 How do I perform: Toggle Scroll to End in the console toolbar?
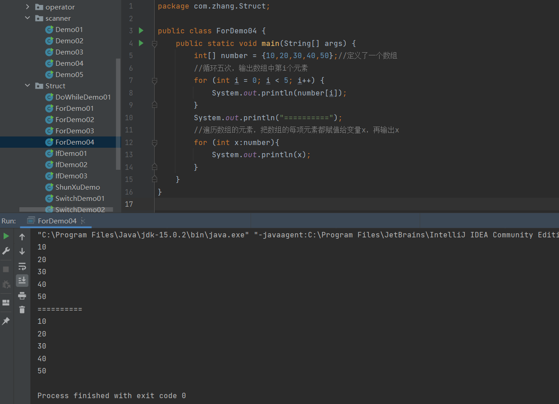tap(22, 281)
